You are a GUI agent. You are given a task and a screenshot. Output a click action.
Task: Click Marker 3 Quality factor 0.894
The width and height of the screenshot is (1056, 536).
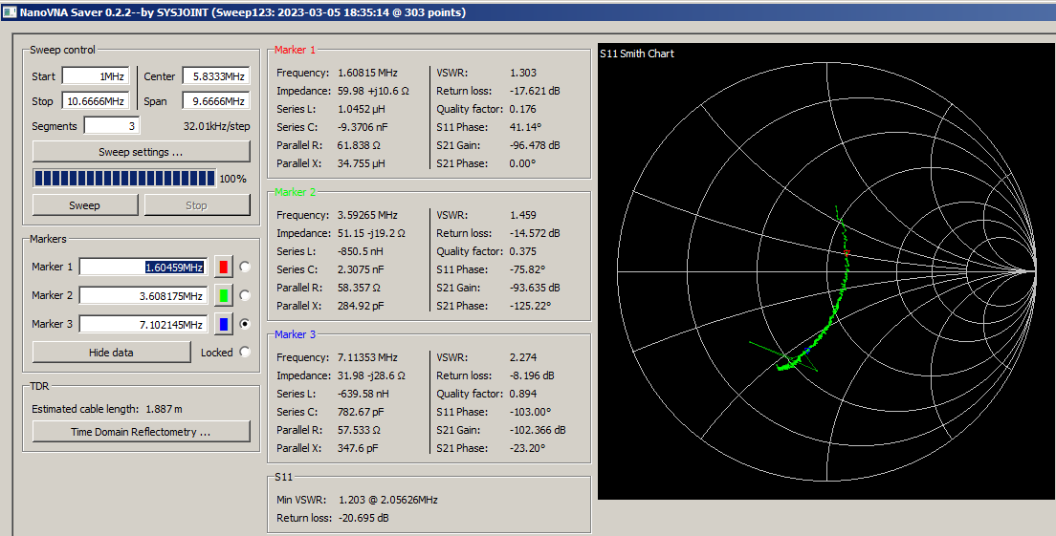pos(522,394)
